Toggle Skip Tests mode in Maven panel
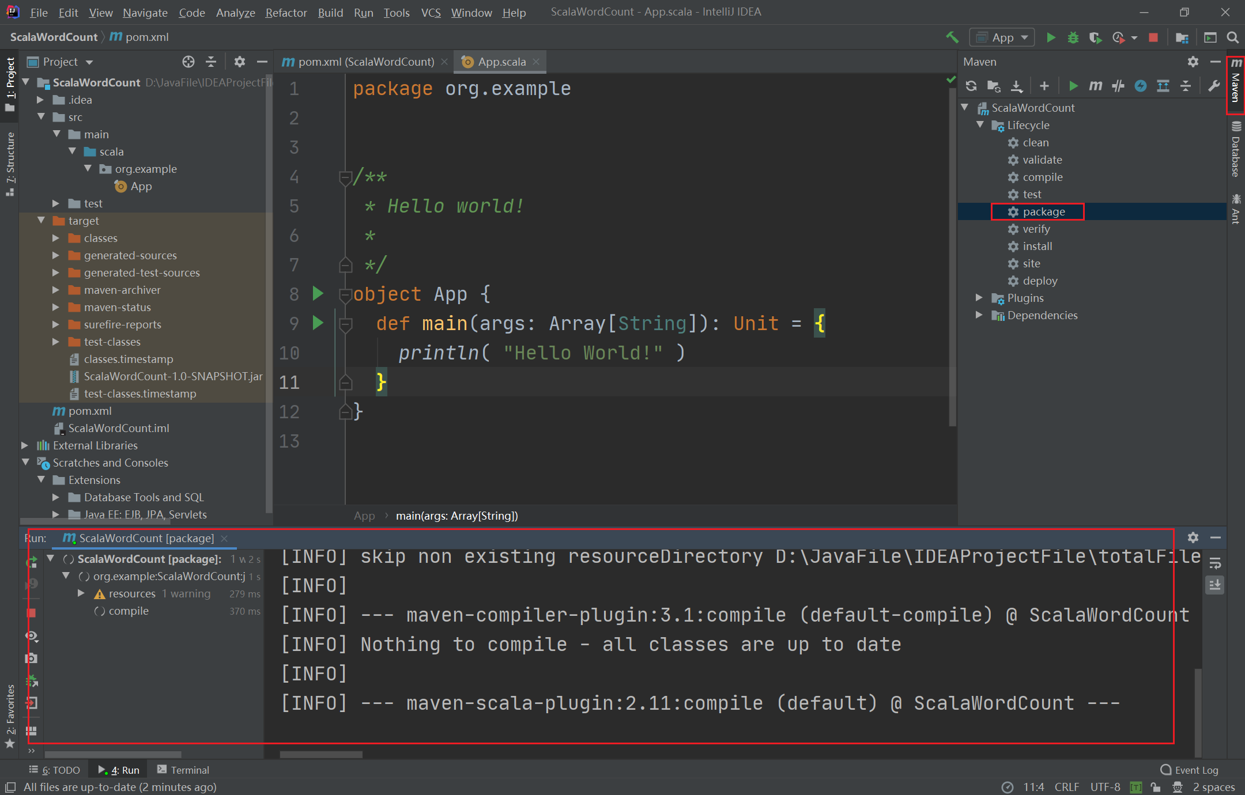1245x795 pixels. coord(1141,86)
